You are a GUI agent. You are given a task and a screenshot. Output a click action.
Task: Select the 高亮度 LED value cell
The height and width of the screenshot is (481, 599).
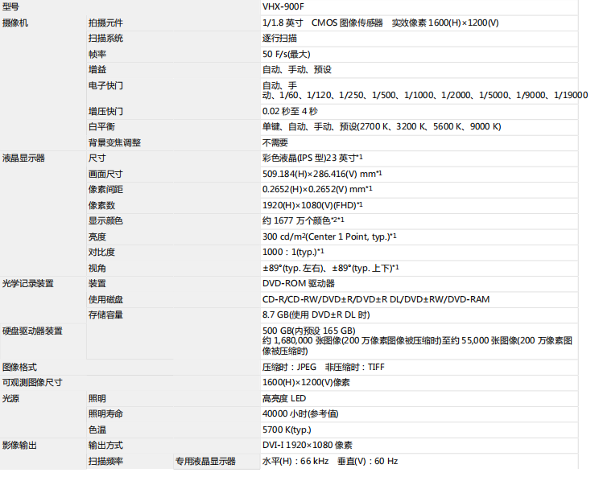pos(284,398)
